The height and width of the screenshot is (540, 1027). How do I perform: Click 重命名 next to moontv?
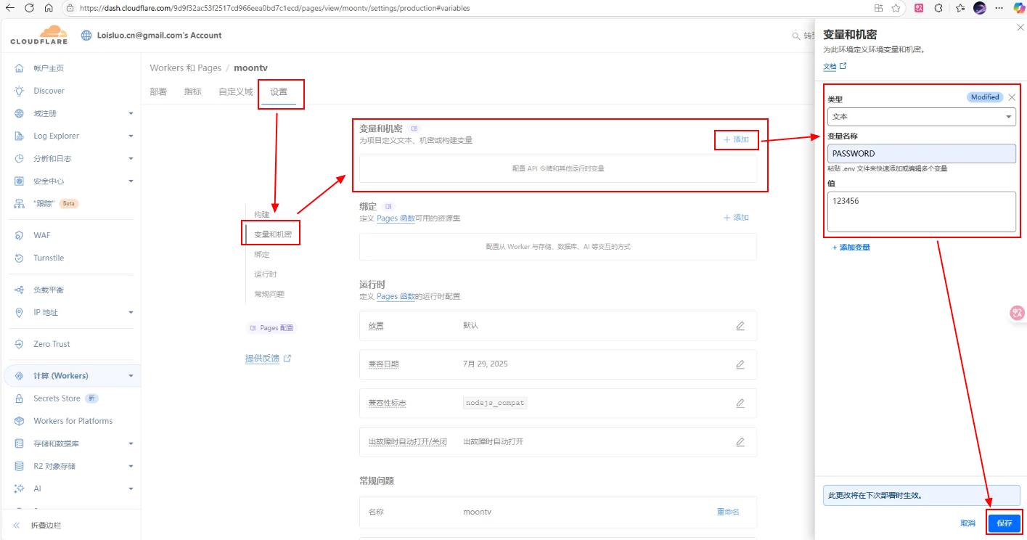pos(728,512)
